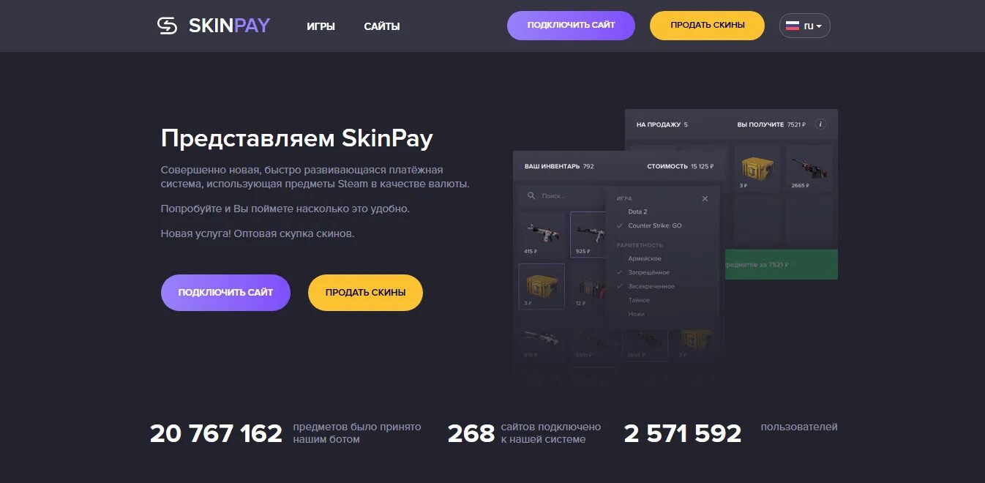Click the info icon beside 7521 ₽

coord(820,124)
